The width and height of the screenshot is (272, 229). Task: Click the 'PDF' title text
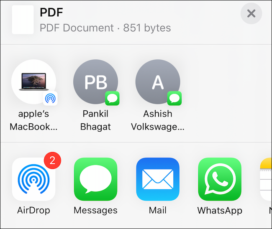coord(51,12)
